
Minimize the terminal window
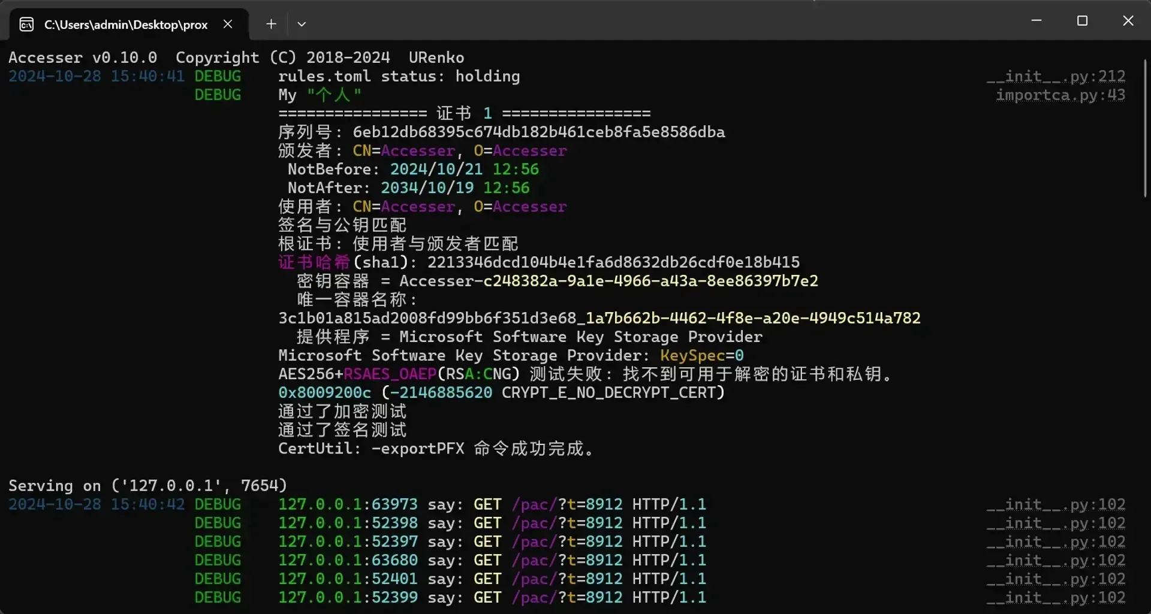1036,21
